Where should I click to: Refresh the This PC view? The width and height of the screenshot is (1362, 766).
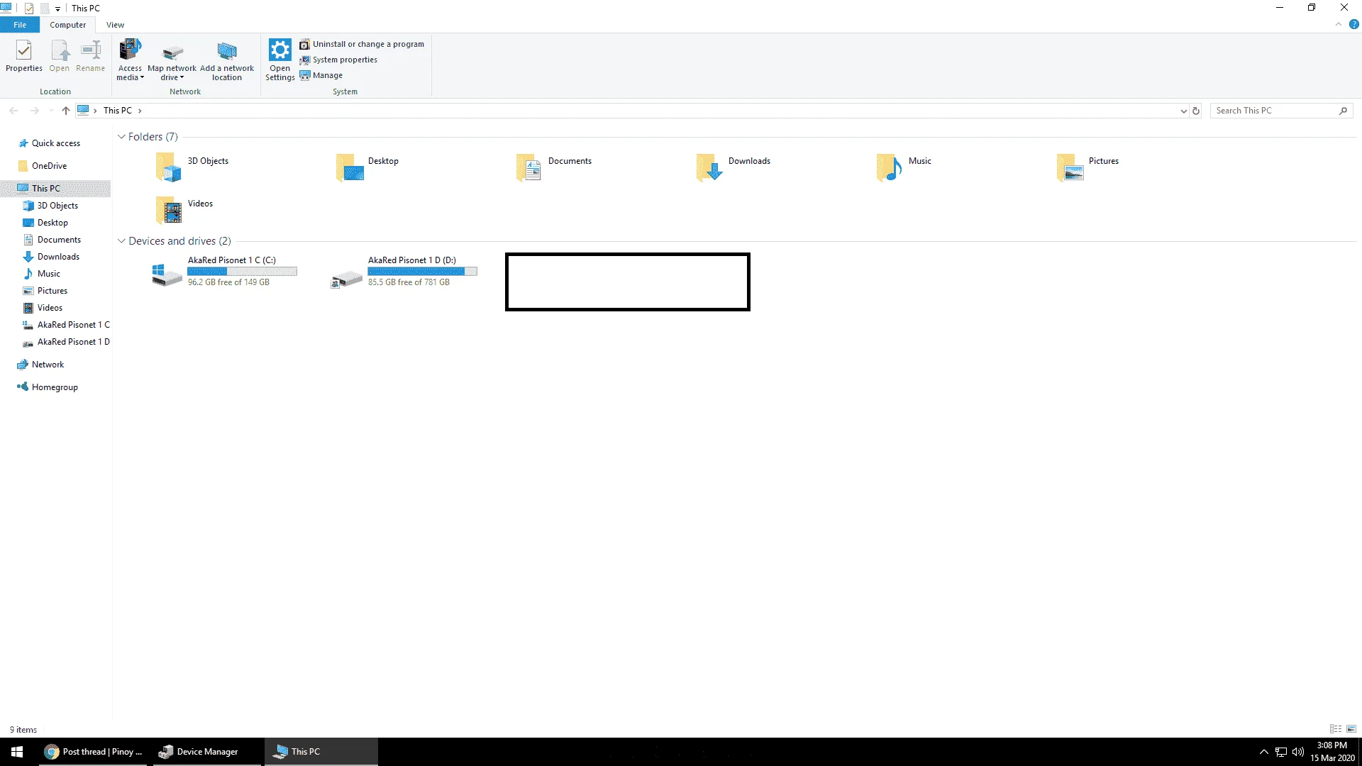point(1196,111)
